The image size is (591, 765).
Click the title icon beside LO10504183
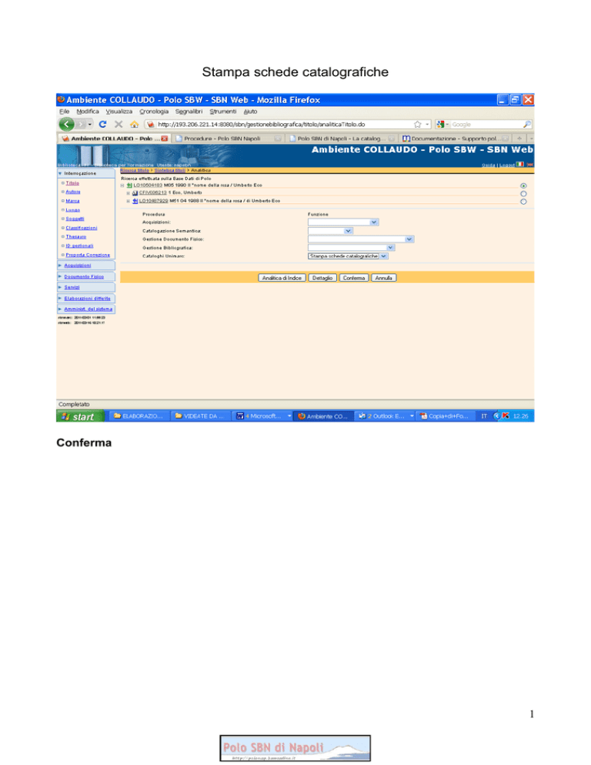point(129,185)
